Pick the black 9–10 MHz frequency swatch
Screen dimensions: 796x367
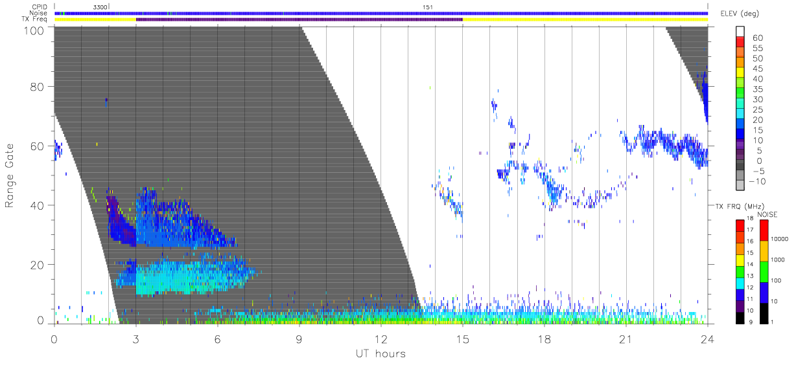click(741, 317)
